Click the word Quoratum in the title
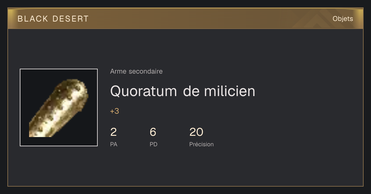Screen dimensions: 371x194 (144, 91)
